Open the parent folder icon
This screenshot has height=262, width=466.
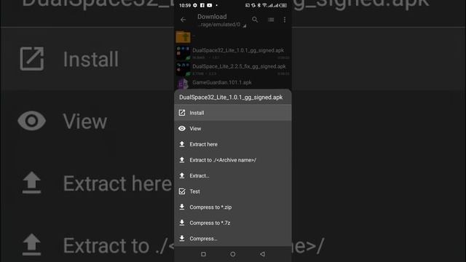coord(183,37)
